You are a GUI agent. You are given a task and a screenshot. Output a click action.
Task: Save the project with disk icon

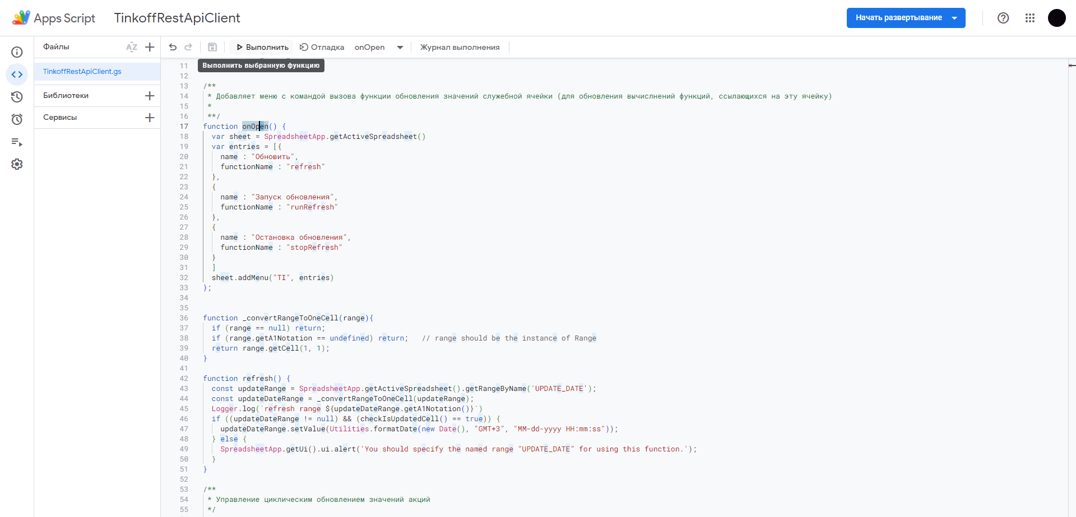click(x=212, y=47)
